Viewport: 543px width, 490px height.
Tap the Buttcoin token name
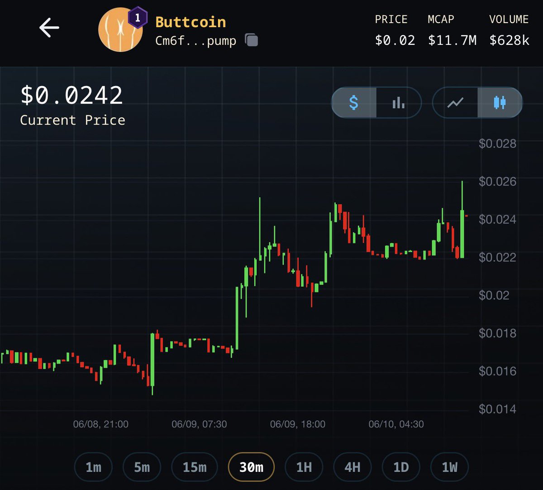click(191, 22)
